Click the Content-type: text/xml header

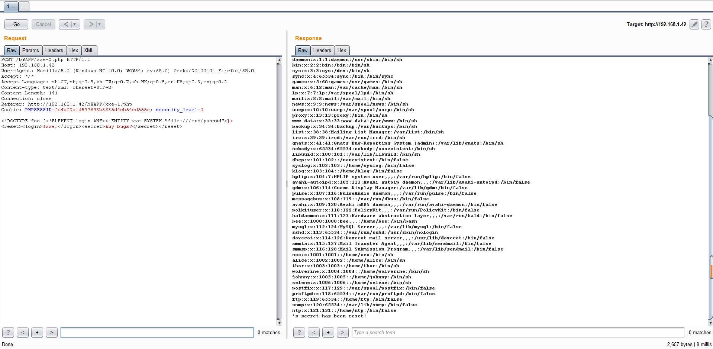point(56,87)
